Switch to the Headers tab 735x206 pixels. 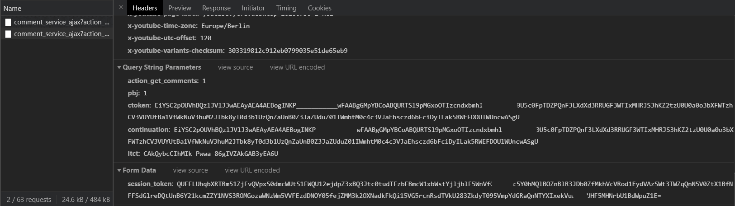pos(145,8)
